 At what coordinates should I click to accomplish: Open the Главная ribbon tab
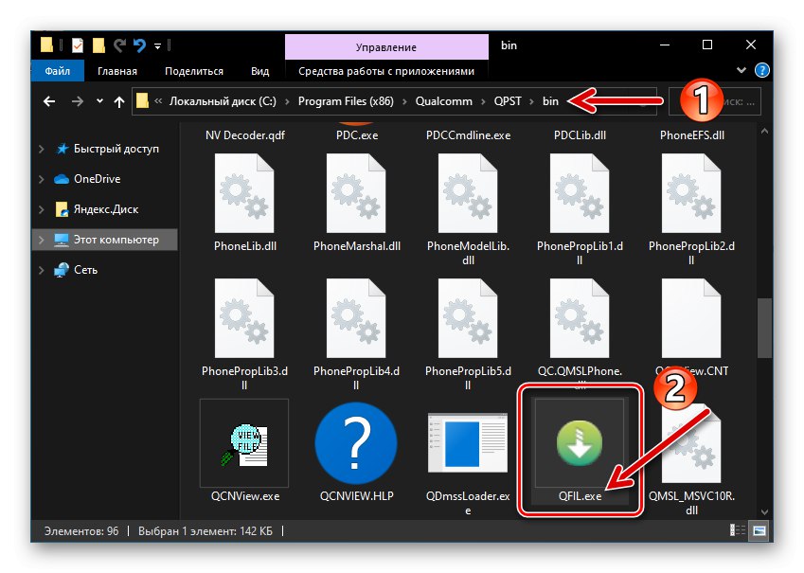[117, 71]
